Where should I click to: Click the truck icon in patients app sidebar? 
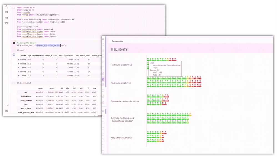point(103,50)
